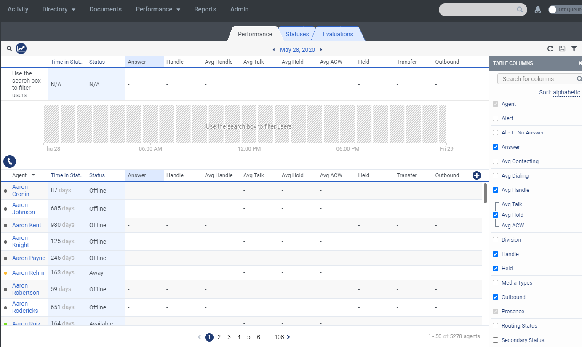The width and height of the screenshot is (582, 347).
Task: Close the Table Columns panel
Action: (x=580, y=63)
